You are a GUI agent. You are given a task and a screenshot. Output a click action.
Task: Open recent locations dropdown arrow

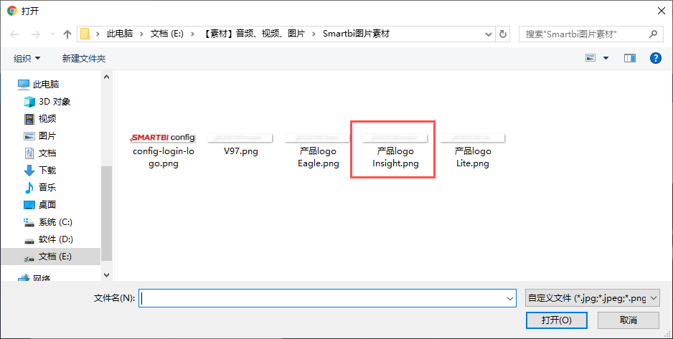tap(52, 34)
